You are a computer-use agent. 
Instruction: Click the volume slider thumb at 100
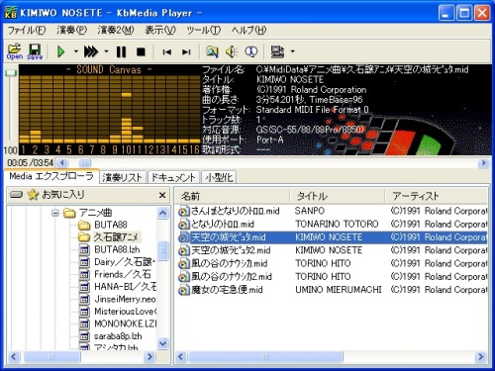tap(12, 73)
